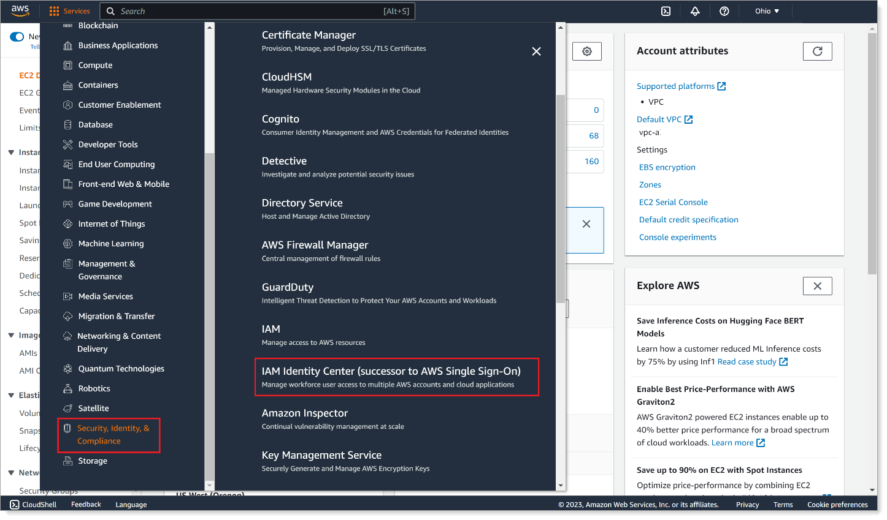
Task: Dismiss the blue info banner
Action: point(586,224)
